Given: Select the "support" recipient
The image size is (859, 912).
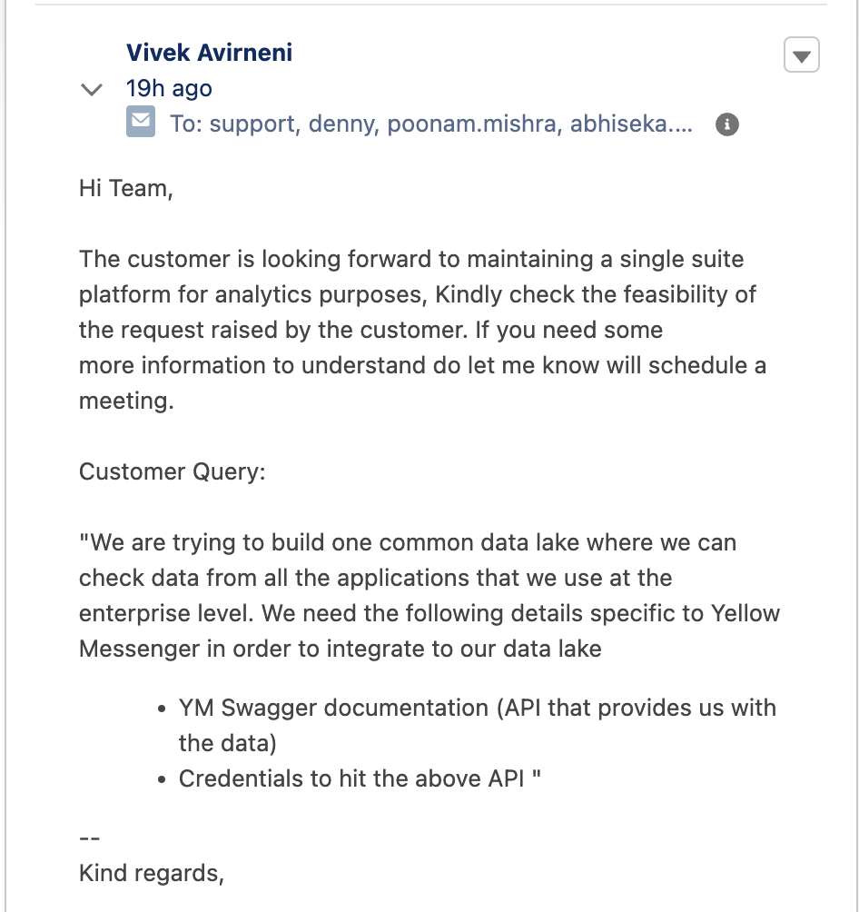Looking at the screenshot, I should pyautogui.click(x=253, y=124).
